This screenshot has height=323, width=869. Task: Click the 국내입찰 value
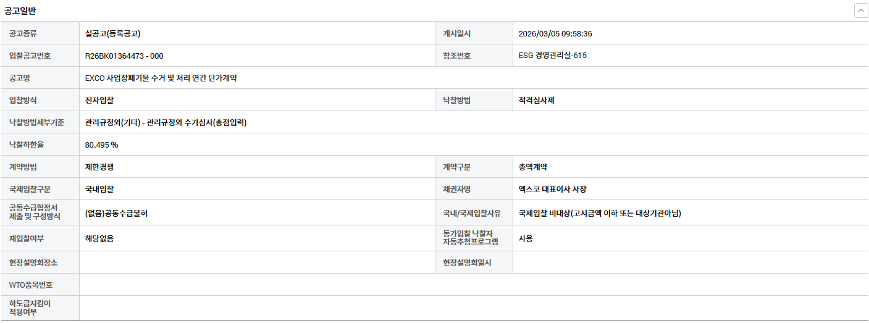point(99,189)
